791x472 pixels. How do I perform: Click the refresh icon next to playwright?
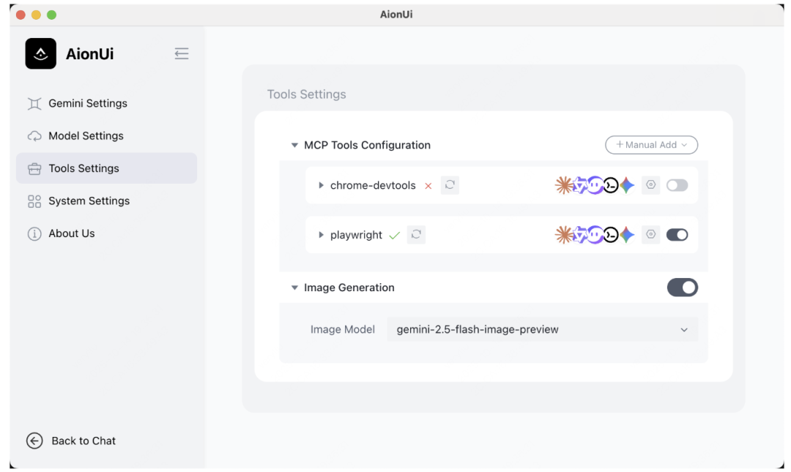416,235
